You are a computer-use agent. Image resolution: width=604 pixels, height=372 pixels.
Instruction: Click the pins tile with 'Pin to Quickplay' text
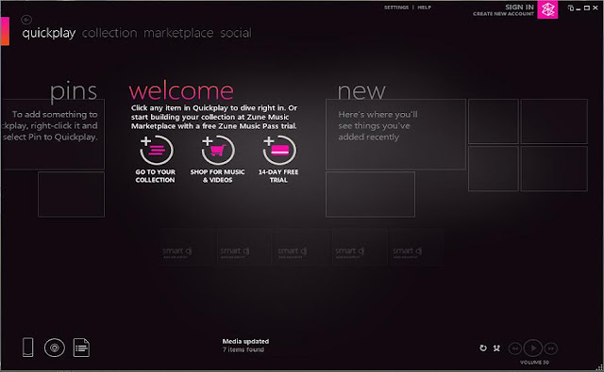click(53, 134)
